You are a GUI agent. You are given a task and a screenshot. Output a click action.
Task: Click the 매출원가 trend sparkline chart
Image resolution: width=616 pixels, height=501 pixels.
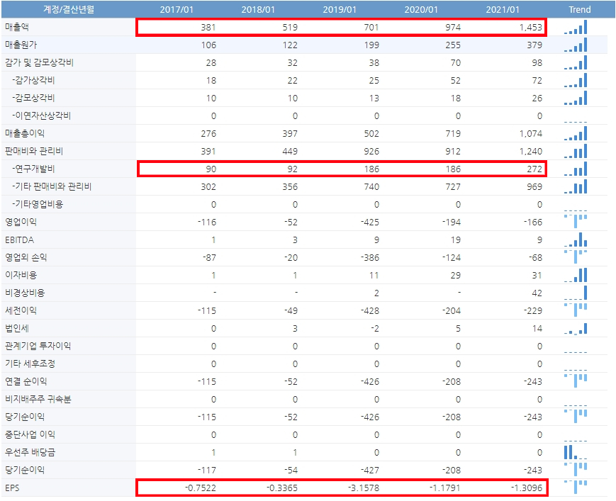[x=576, y=45]
